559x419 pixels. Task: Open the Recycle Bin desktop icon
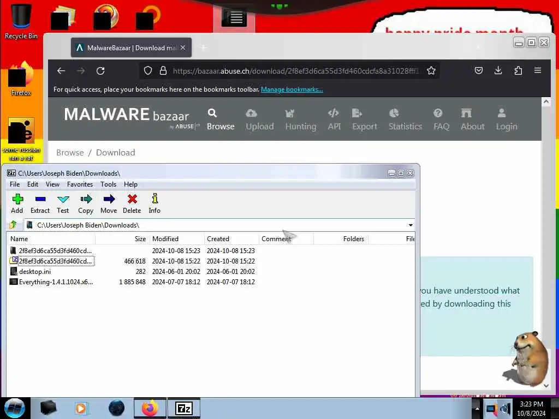21,21
